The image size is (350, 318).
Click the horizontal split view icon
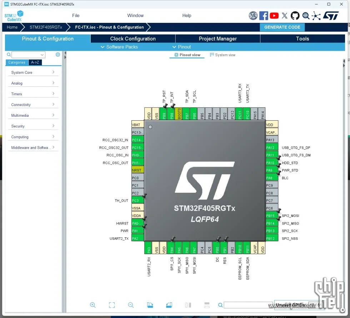coord(207,305)
